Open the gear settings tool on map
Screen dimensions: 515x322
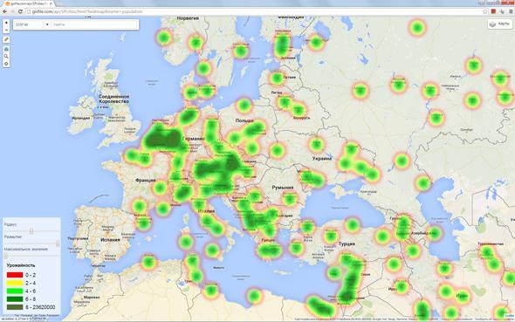tap(6, 64)
